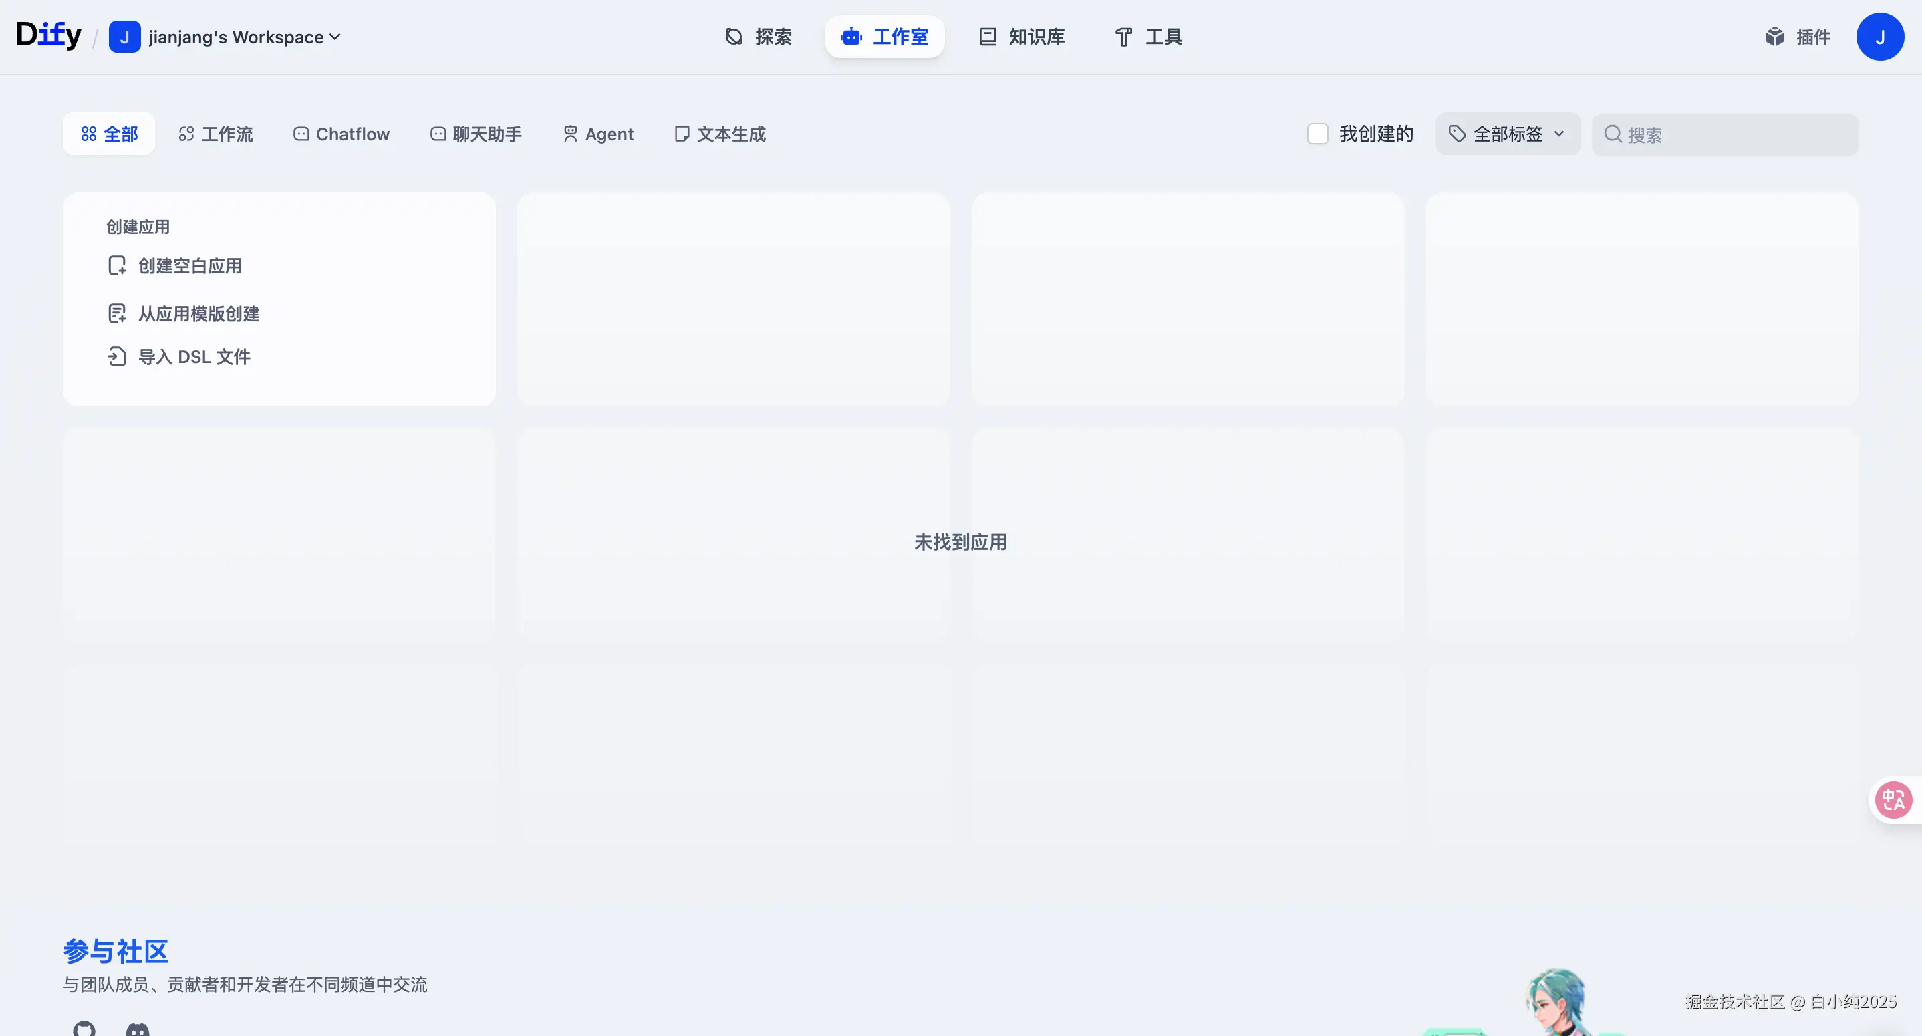The height and width of the screenshot is (1036, 1922).
Task: Click the workspace J badge icon
Action: (124, 37)
